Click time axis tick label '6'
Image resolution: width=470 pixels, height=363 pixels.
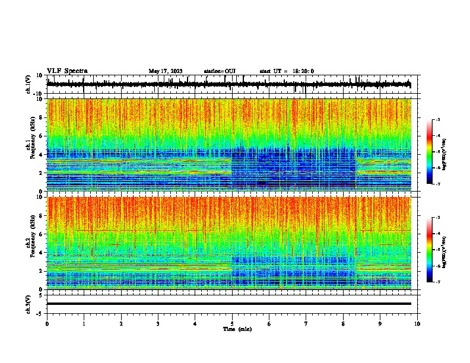(x=269, y=324)
